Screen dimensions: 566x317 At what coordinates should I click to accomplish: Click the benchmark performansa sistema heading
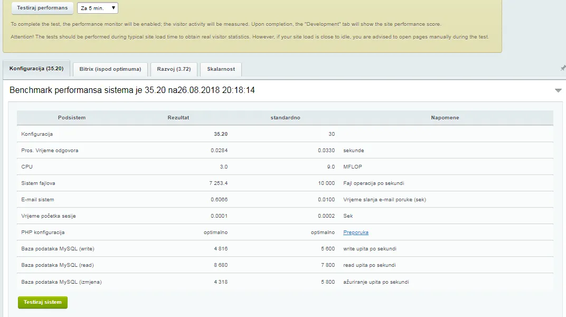[132, 90]
